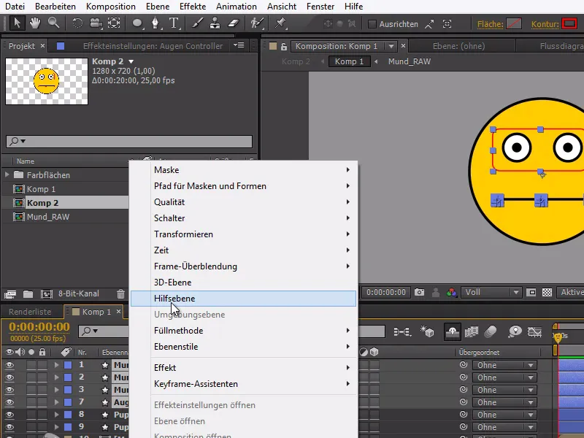Select the Selection arrow tool
Viewport: 584px width, 438px height.
16,23
